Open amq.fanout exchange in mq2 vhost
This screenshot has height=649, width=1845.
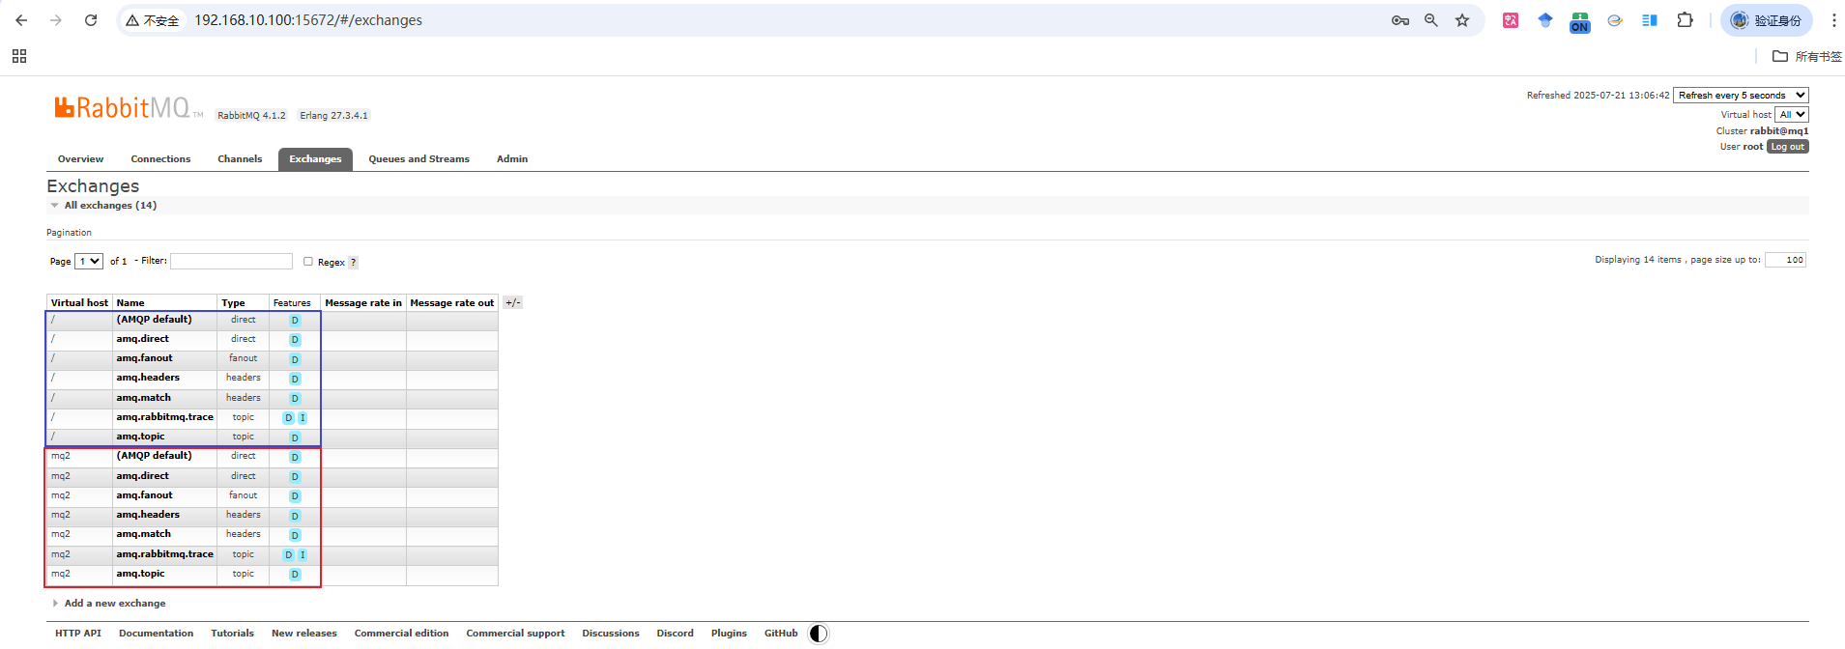pyautogui.click(x=145, y=495)
